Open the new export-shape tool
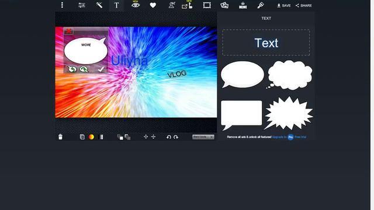This screenshot has width=374, height=210. coord(187,5)
